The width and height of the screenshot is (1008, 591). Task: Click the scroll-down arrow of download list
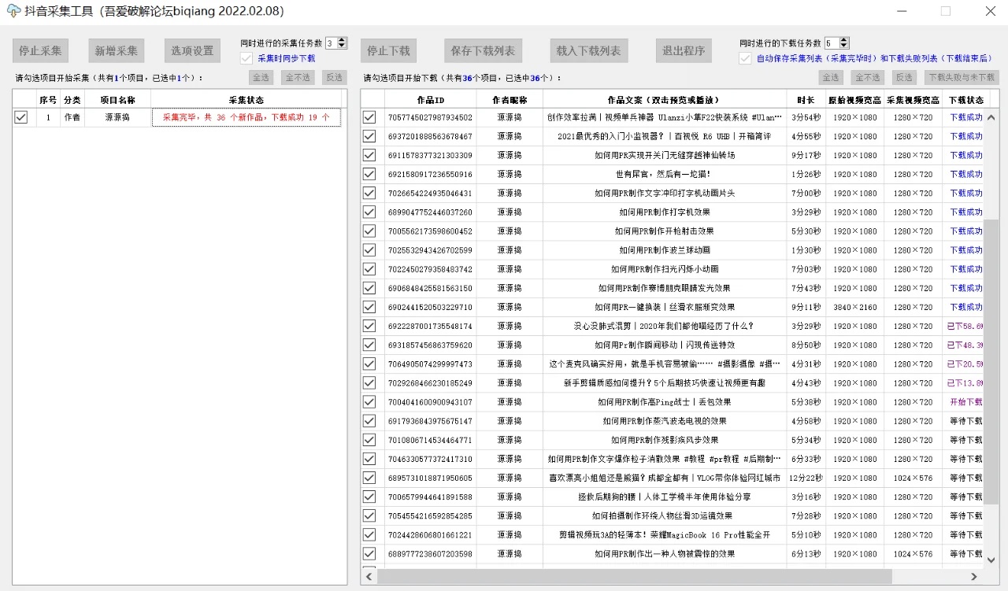tap(991, 560)
